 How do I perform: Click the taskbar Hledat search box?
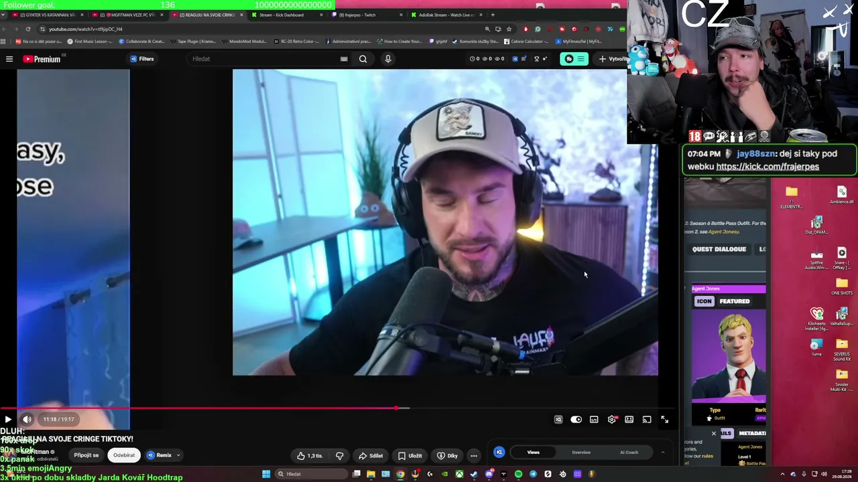(312, 475)
